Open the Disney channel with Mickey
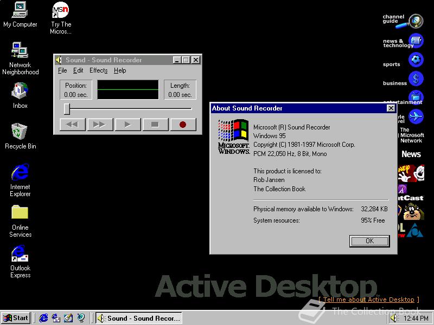Screen dimensions: 434x325 (411, 173)
